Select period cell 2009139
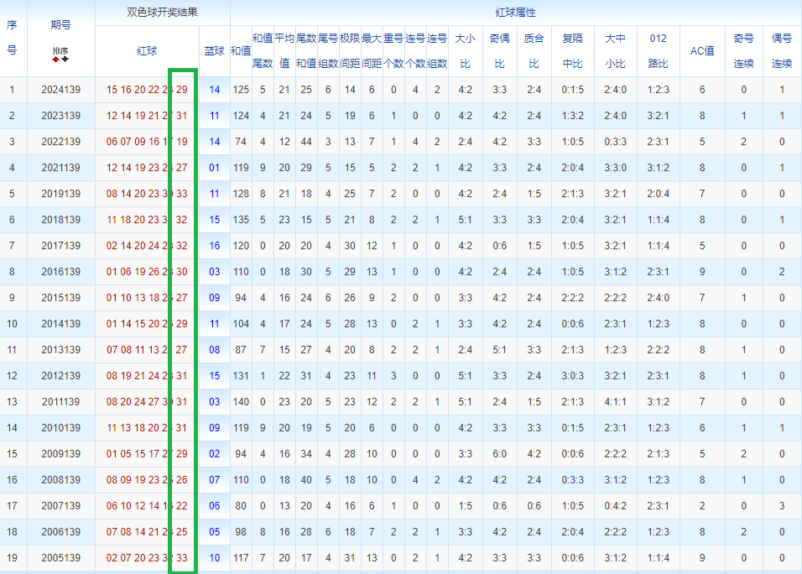 tap(61, 454)
